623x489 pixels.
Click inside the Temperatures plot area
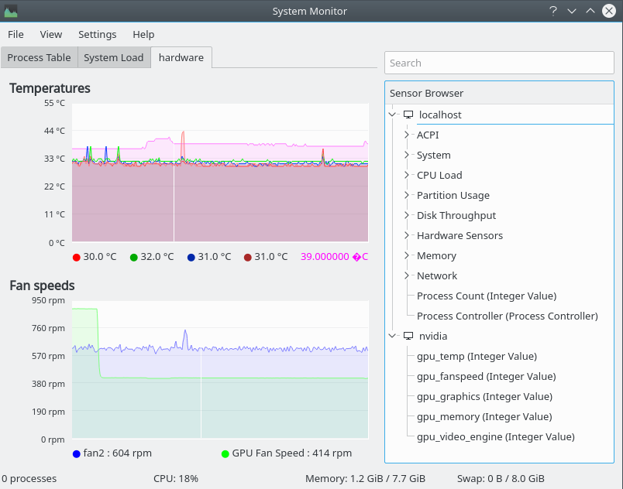coord(220,173)
